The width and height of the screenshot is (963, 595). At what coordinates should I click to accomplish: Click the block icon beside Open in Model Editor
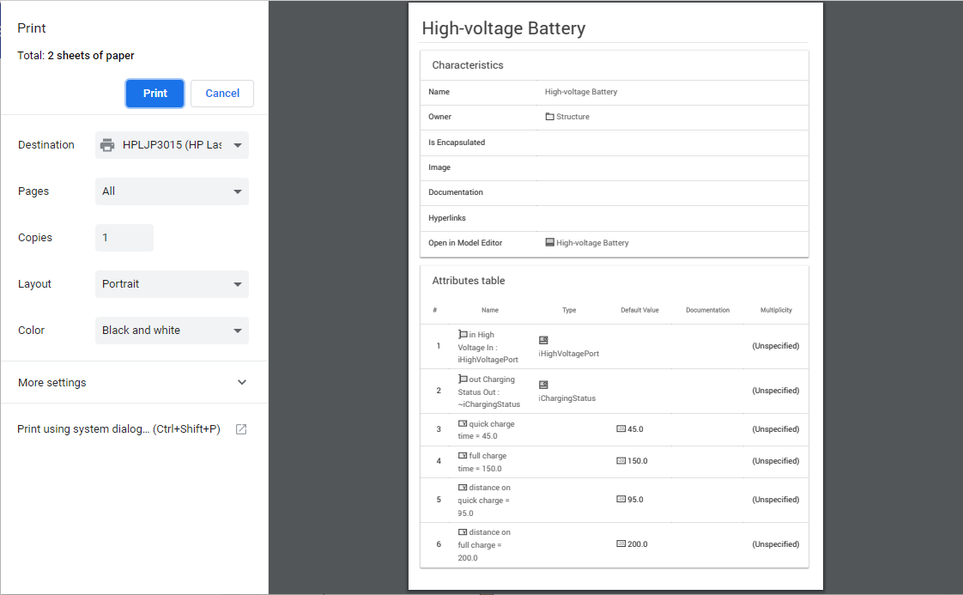549,243
